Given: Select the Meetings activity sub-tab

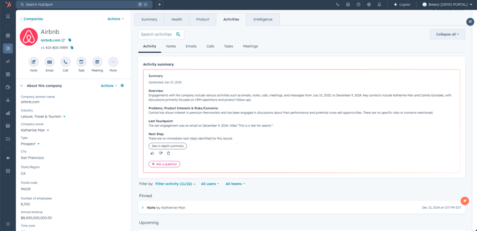Looking at the screenshot, I should (251, 46).
